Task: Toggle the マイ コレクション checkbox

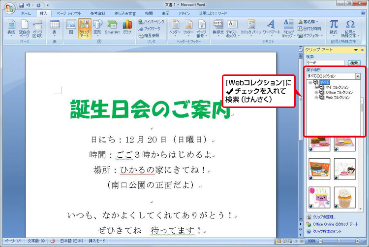Action: point(322,87)
